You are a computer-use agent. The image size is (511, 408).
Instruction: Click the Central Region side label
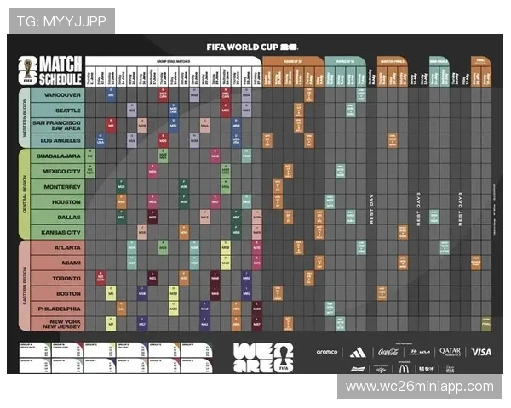(24, 194)
